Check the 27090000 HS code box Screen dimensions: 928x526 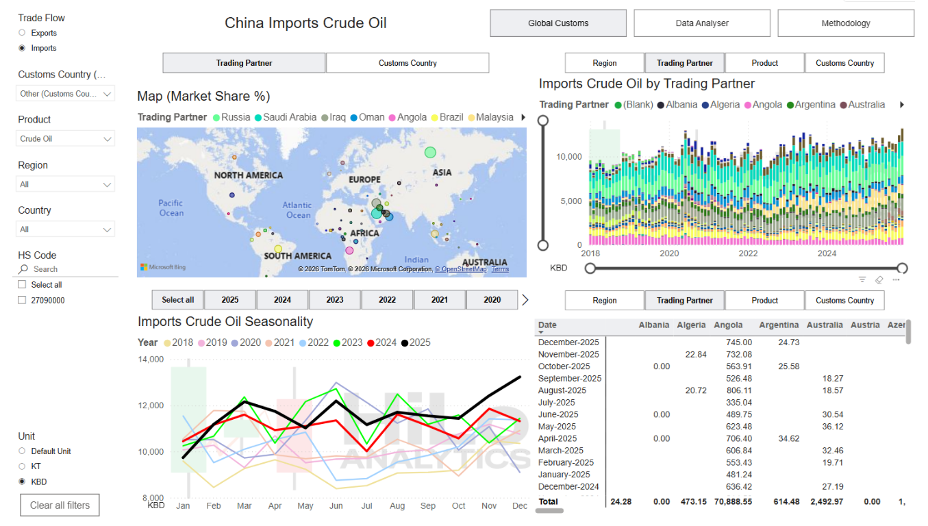22,300
